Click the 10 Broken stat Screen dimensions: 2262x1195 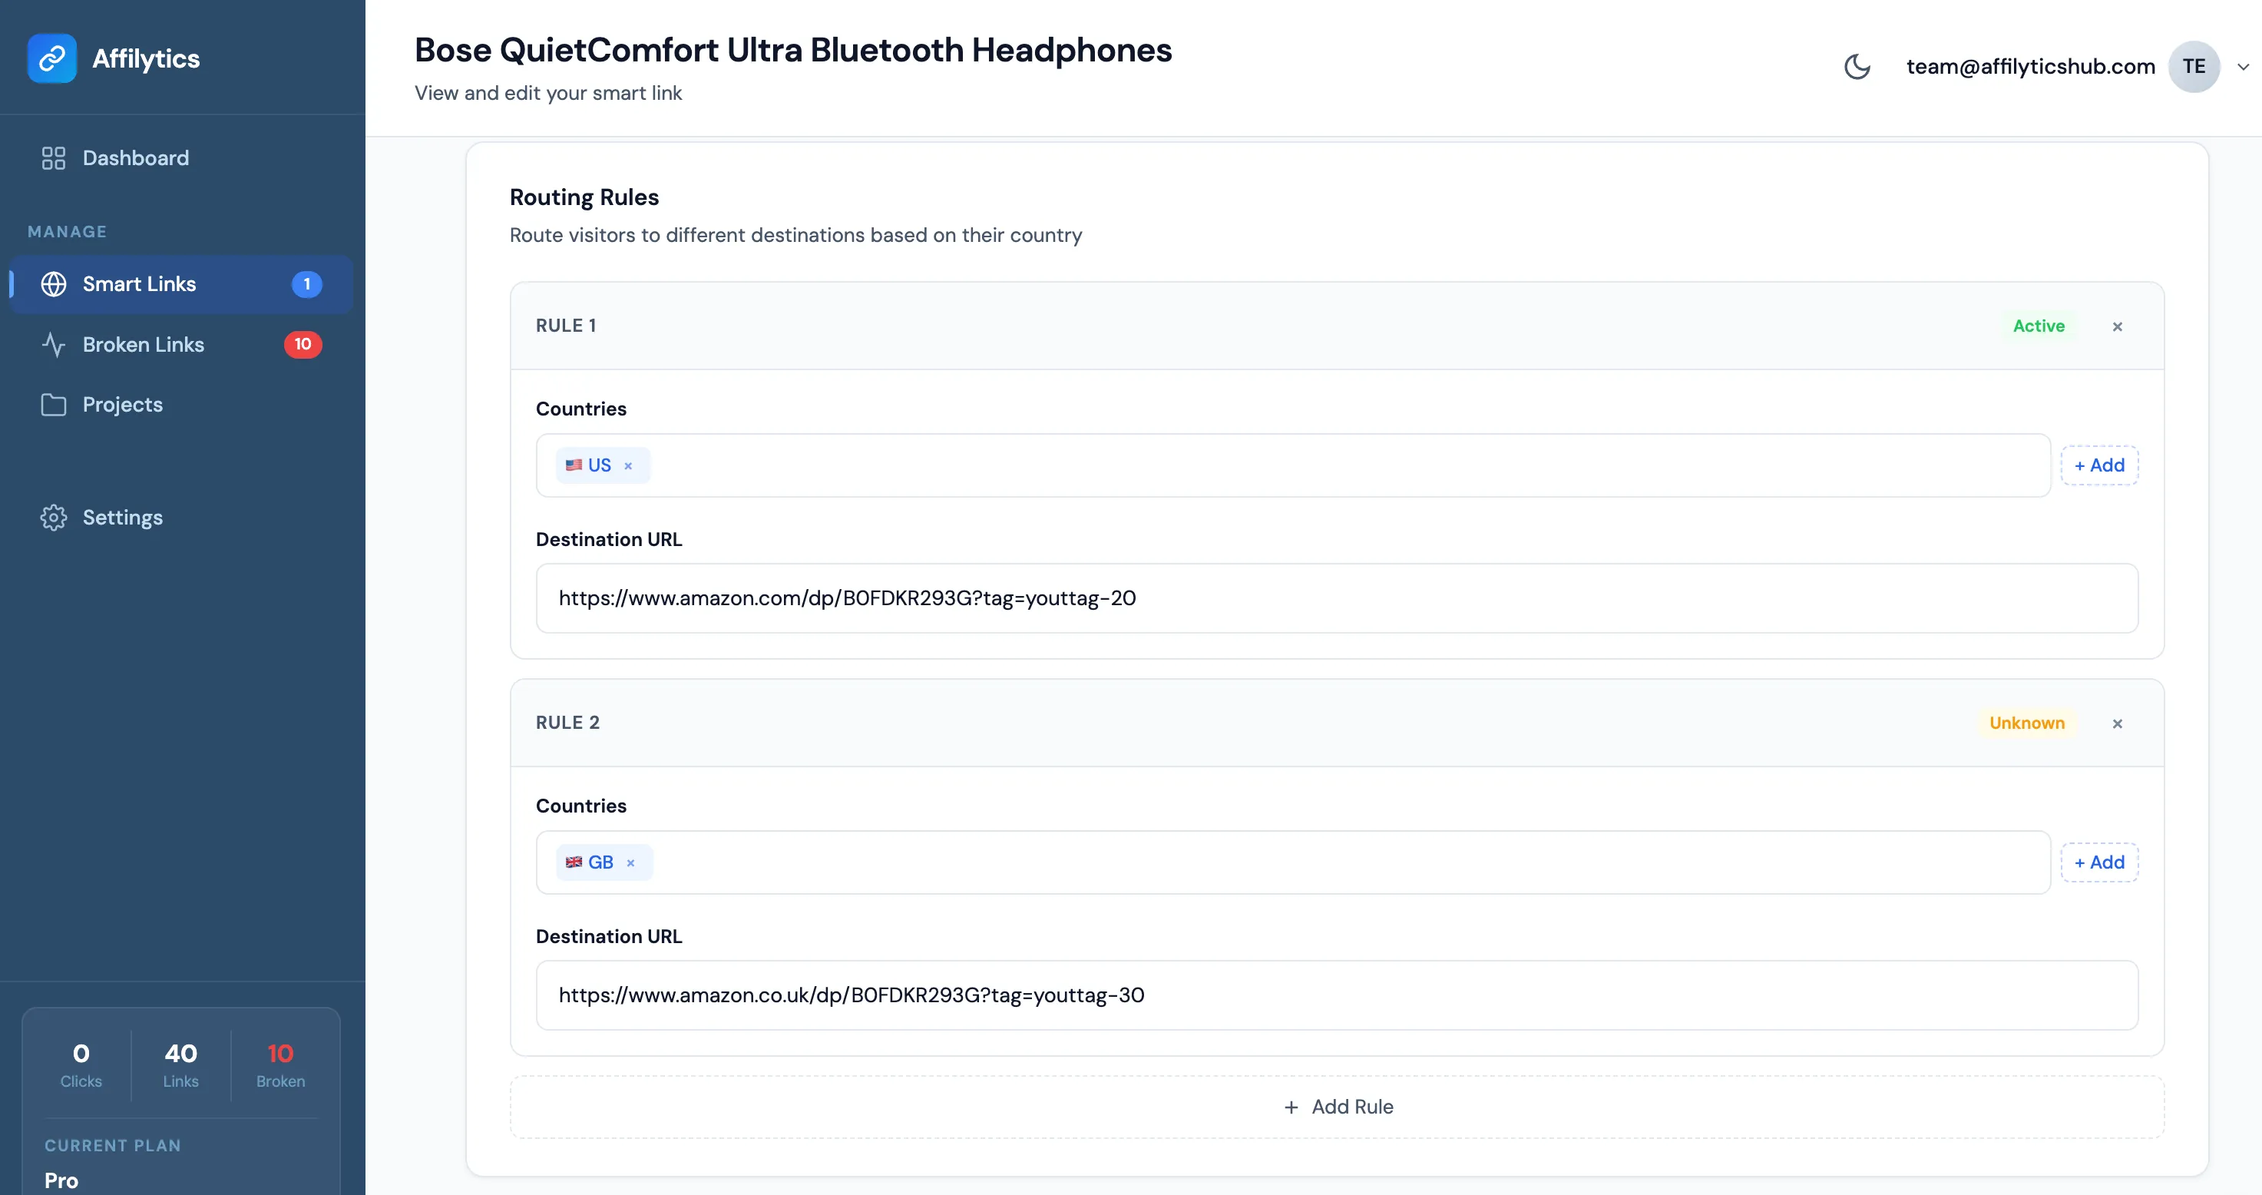[x=280, y=1065]
